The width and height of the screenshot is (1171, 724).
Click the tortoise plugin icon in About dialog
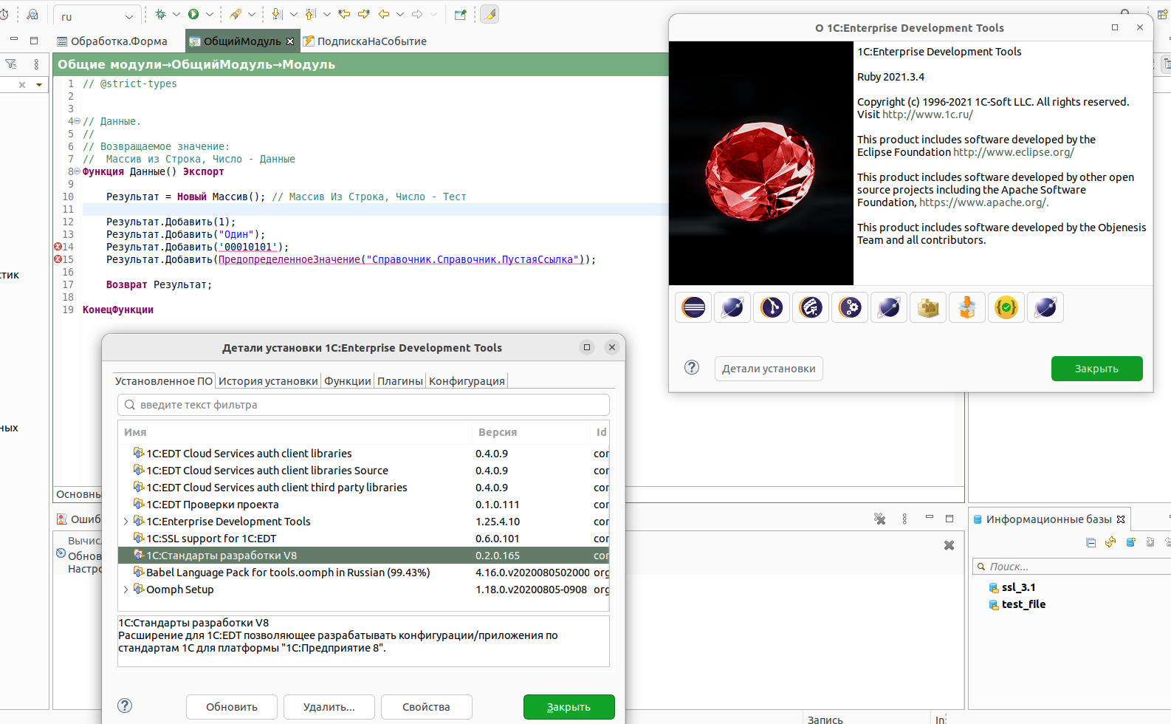coord(811,307)
